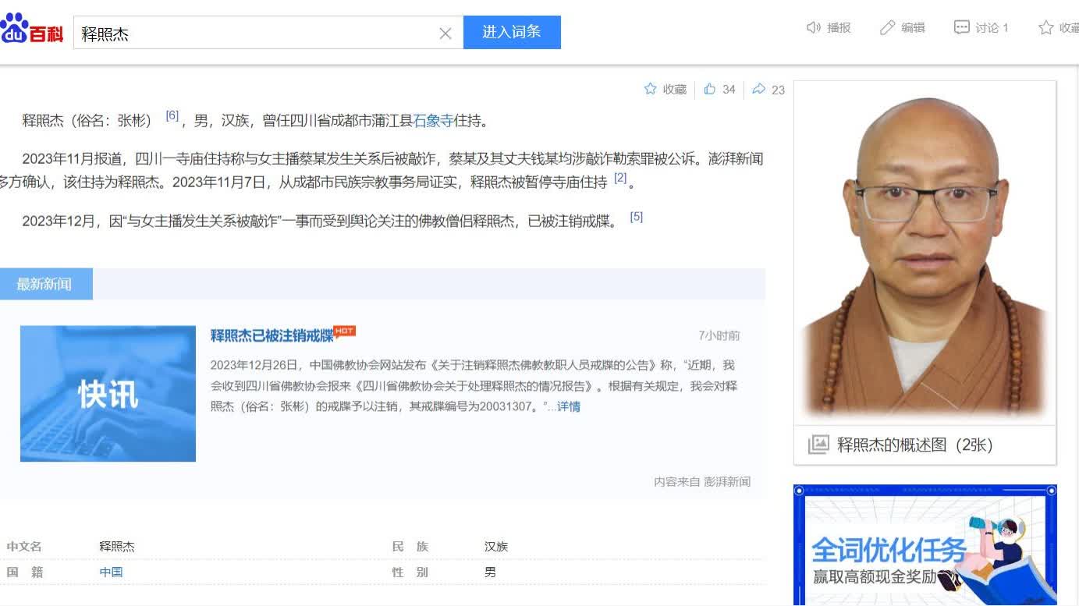Open the 详情 link in news summary
Screen dimensions: 1079x606
point(567,406)
